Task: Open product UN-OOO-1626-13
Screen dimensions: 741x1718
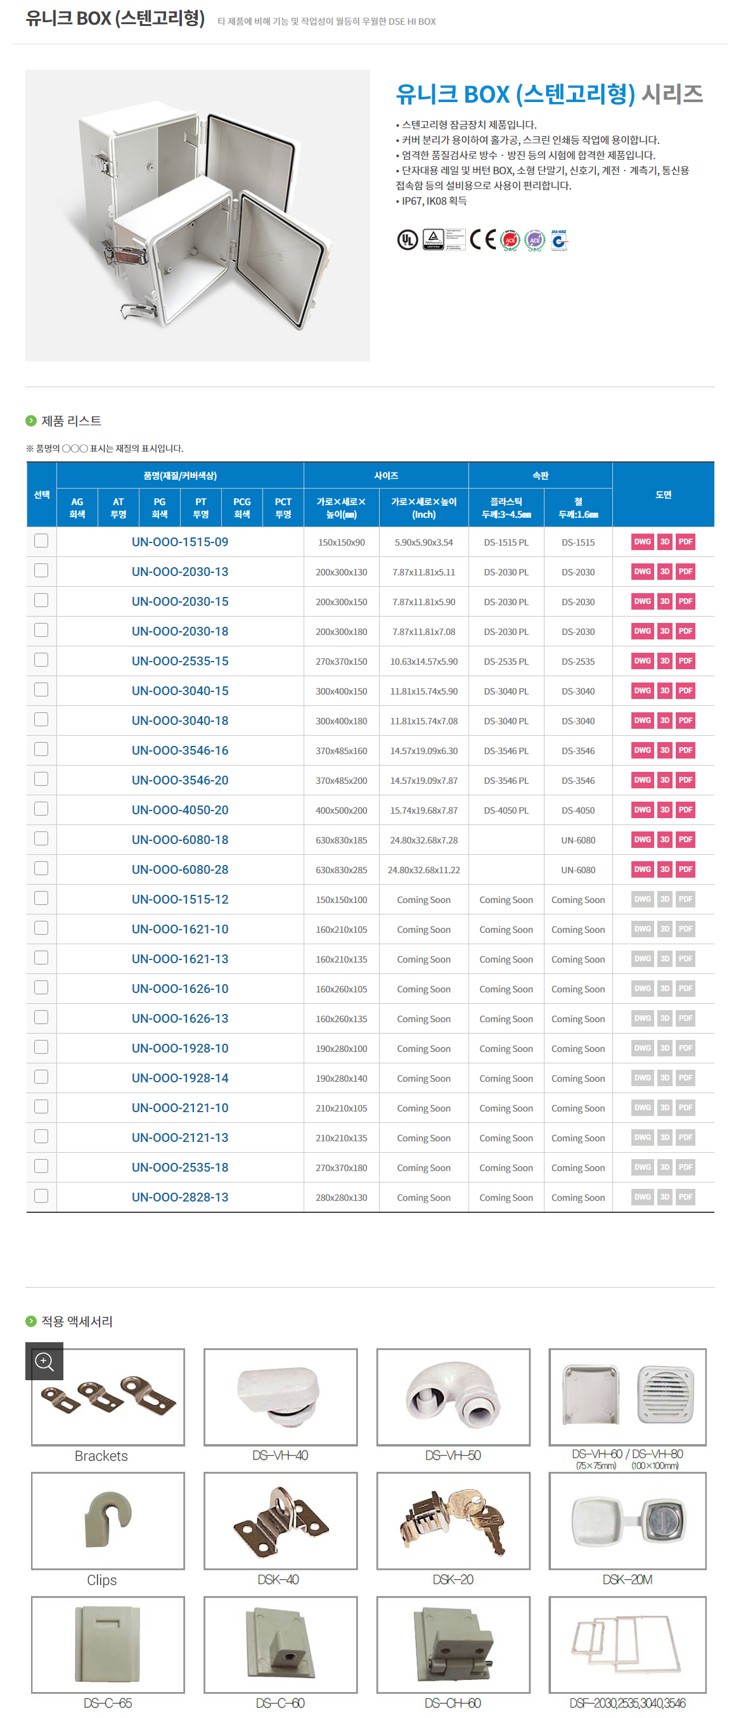Action: (180, 1018)
